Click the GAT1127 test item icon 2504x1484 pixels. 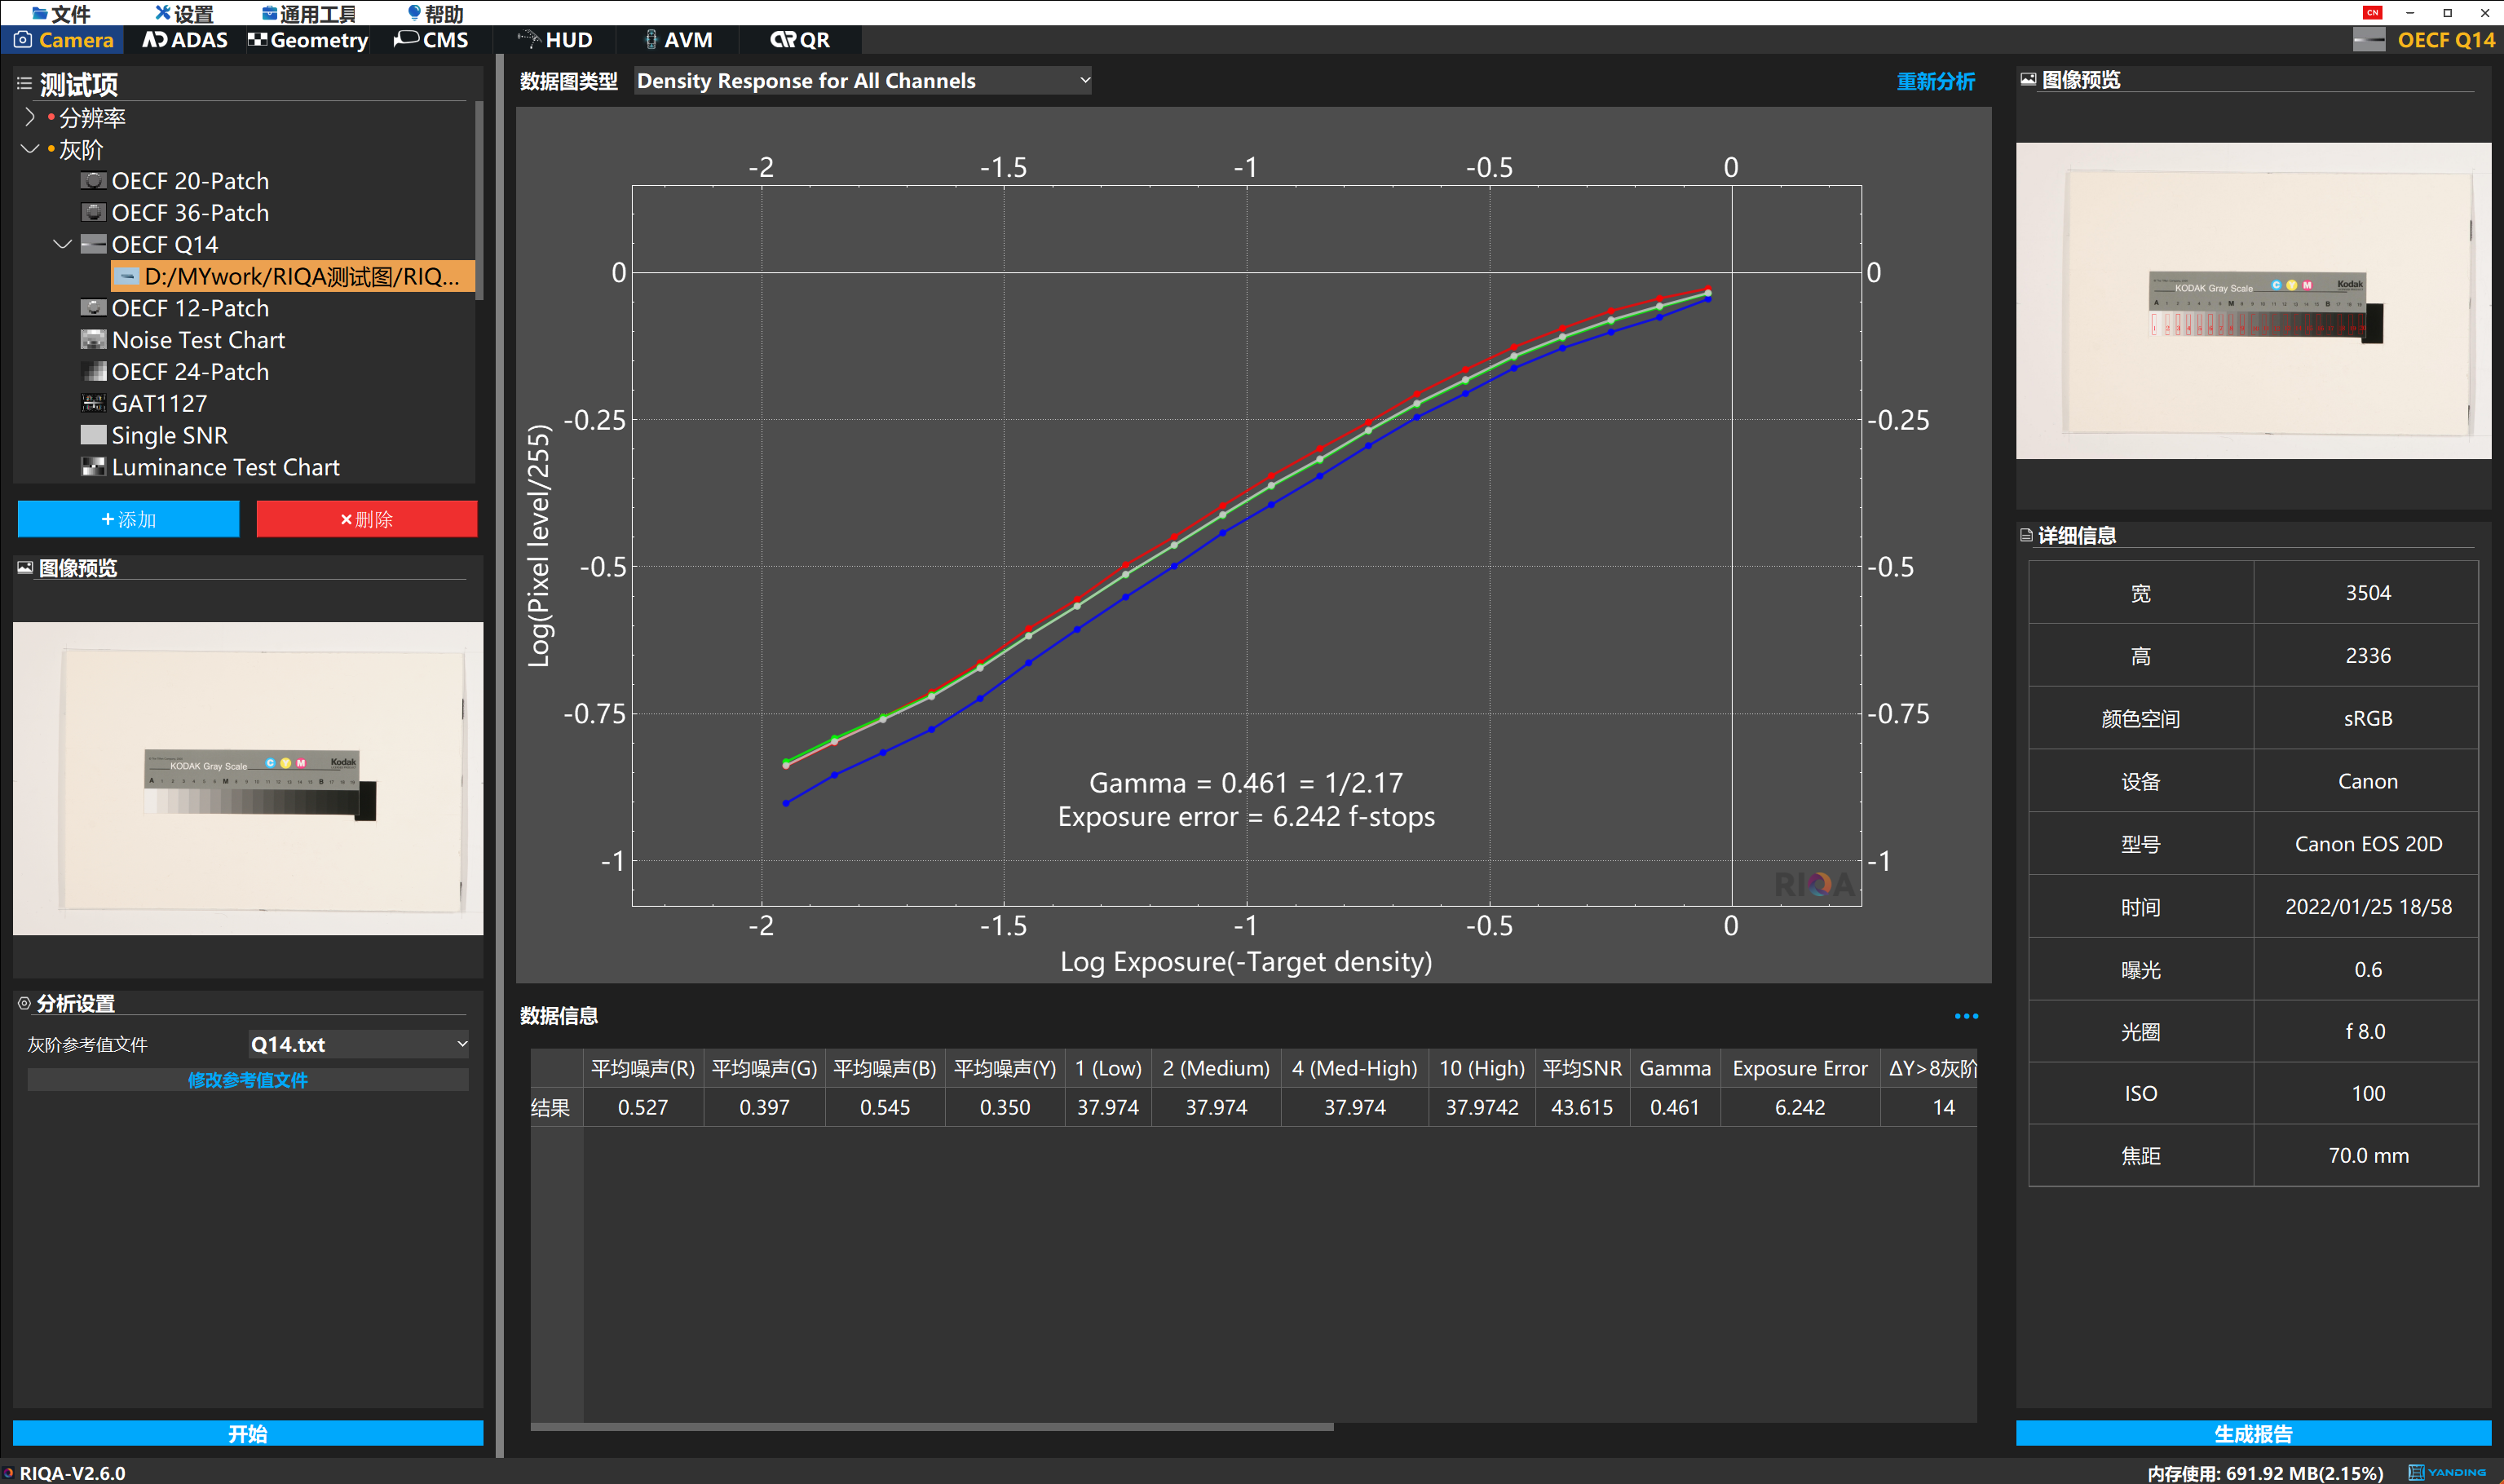pos(93,403)
